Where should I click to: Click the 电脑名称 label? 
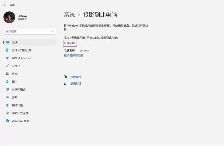[69, 50]
